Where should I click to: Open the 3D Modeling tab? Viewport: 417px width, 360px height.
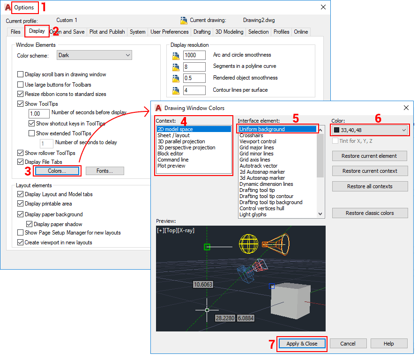pyautogui.click(x=229, y=32)
